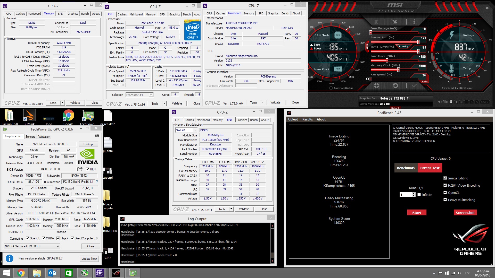Switch to Validation tab in GPU-Z
This screenshot has width=495, height=278.
[44, 137]
